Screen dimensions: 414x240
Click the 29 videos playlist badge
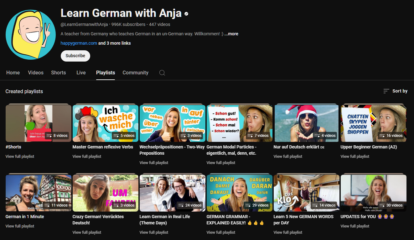coord(257,205)
